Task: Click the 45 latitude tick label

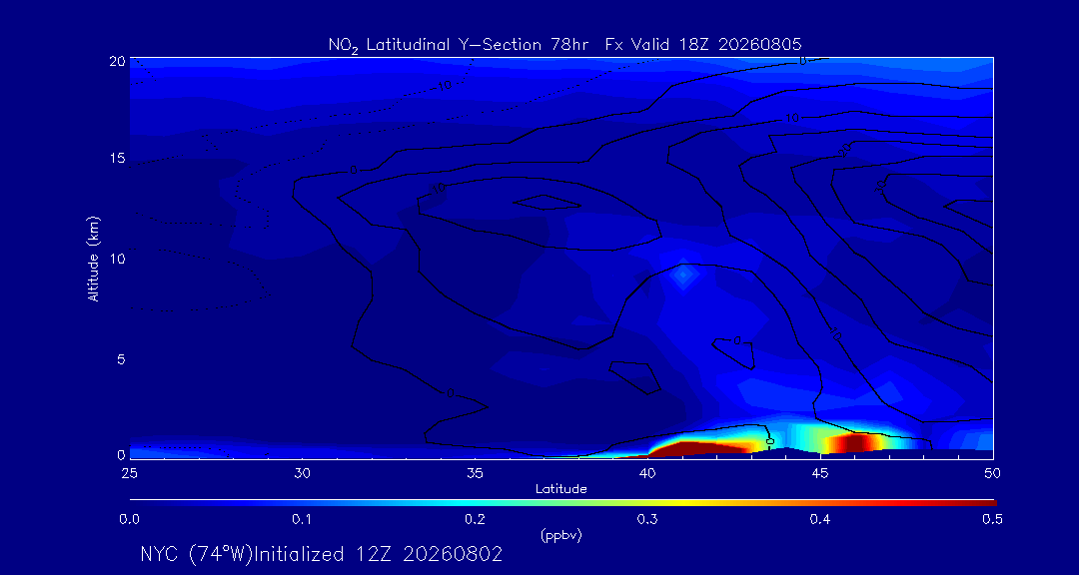Action: [820, 473]
